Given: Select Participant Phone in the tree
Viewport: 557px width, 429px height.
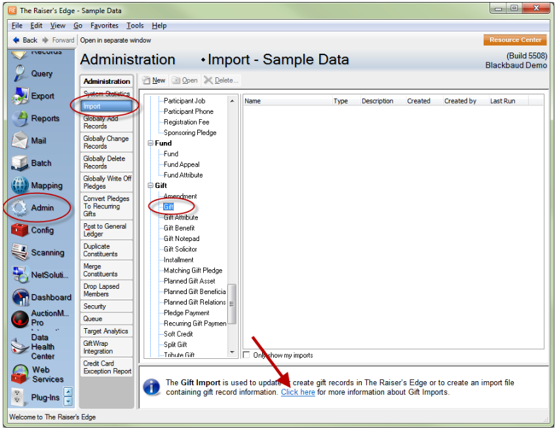Looking at the screenshot, I should 189,111.
